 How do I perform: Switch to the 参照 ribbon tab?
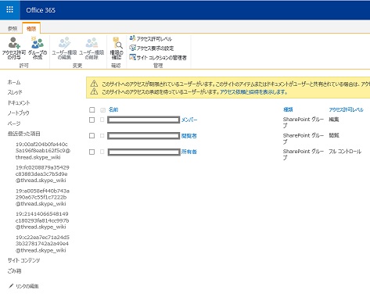13,29
